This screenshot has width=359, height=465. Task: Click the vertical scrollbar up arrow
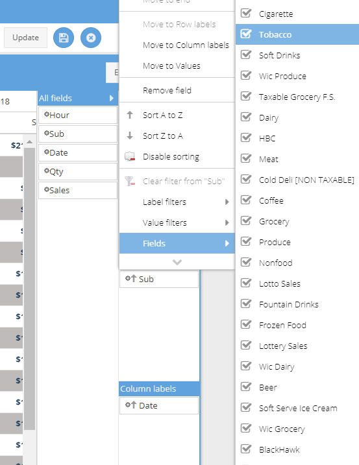(29, 142)
